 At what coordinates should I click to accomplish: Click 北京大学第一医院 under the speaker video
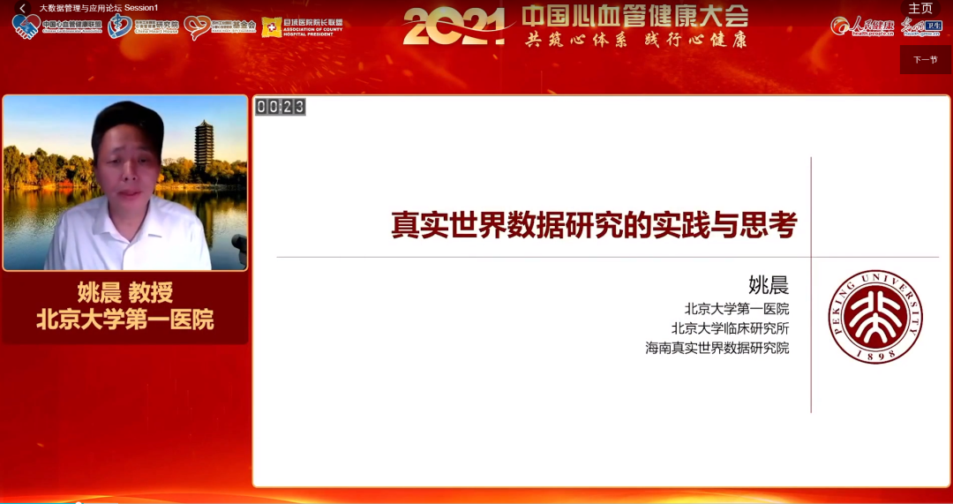coord(125,320)
